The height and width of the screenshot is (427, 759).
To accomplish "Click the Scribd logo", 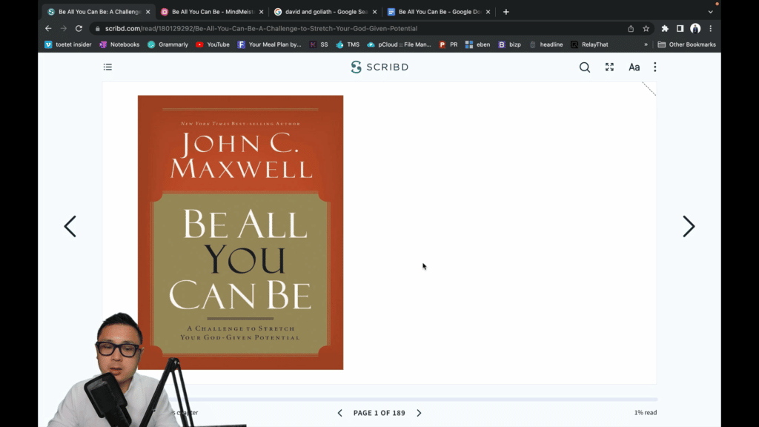I will tap(379, 67).
